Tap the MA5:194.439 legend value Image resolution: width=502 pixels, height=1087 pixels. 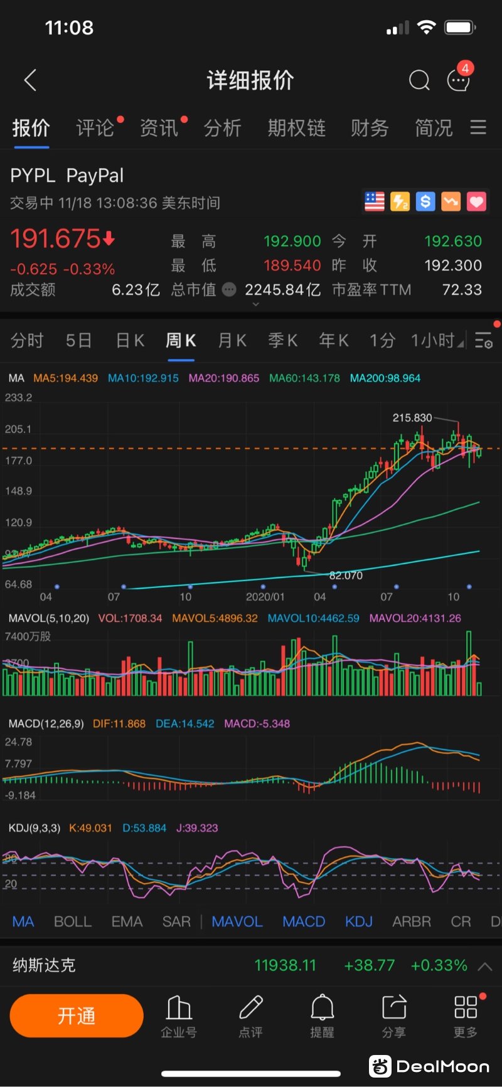coord(66,378)
